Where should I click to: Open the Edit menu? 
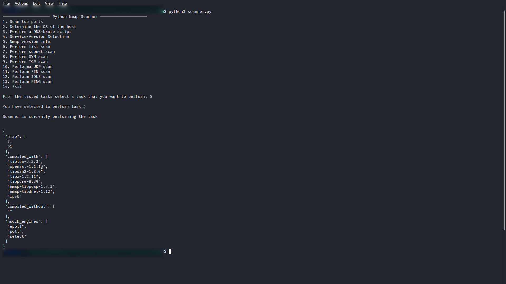36,3
